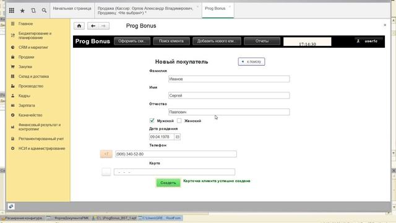Open the sections grid menu icon
396x223 pixels.
(x=11, y=11)
